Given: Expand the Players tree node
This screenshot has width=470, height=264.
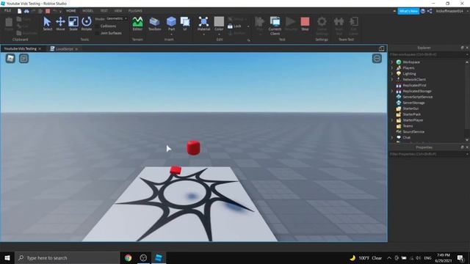Looking at the screenshot, I should pos(391,68).
